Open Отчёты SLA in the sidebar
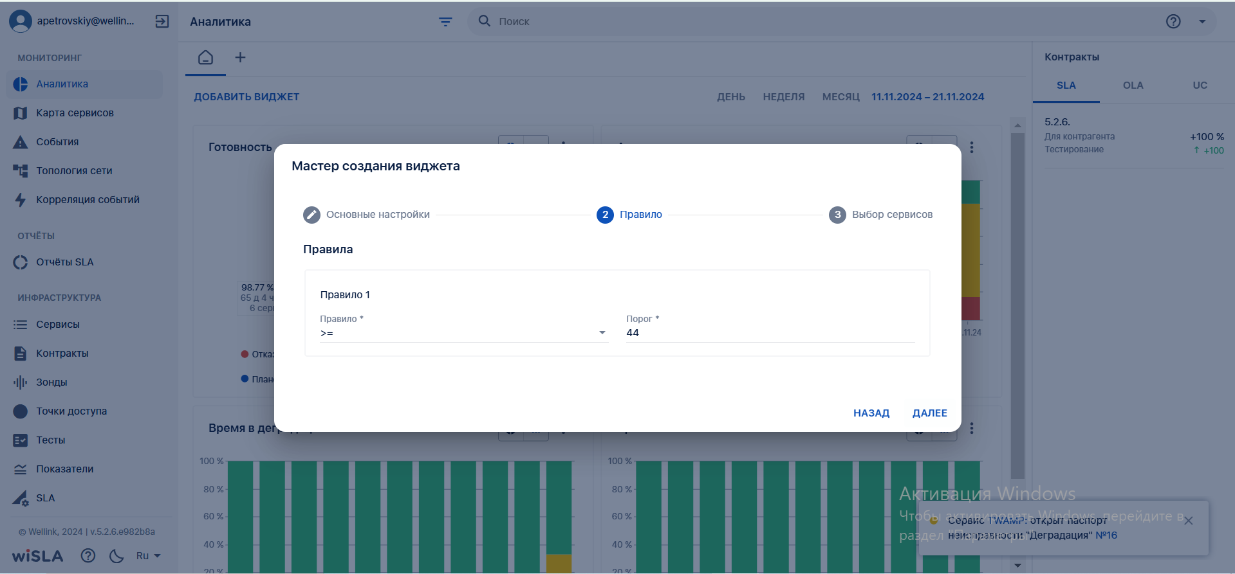 tap(84, 262)
